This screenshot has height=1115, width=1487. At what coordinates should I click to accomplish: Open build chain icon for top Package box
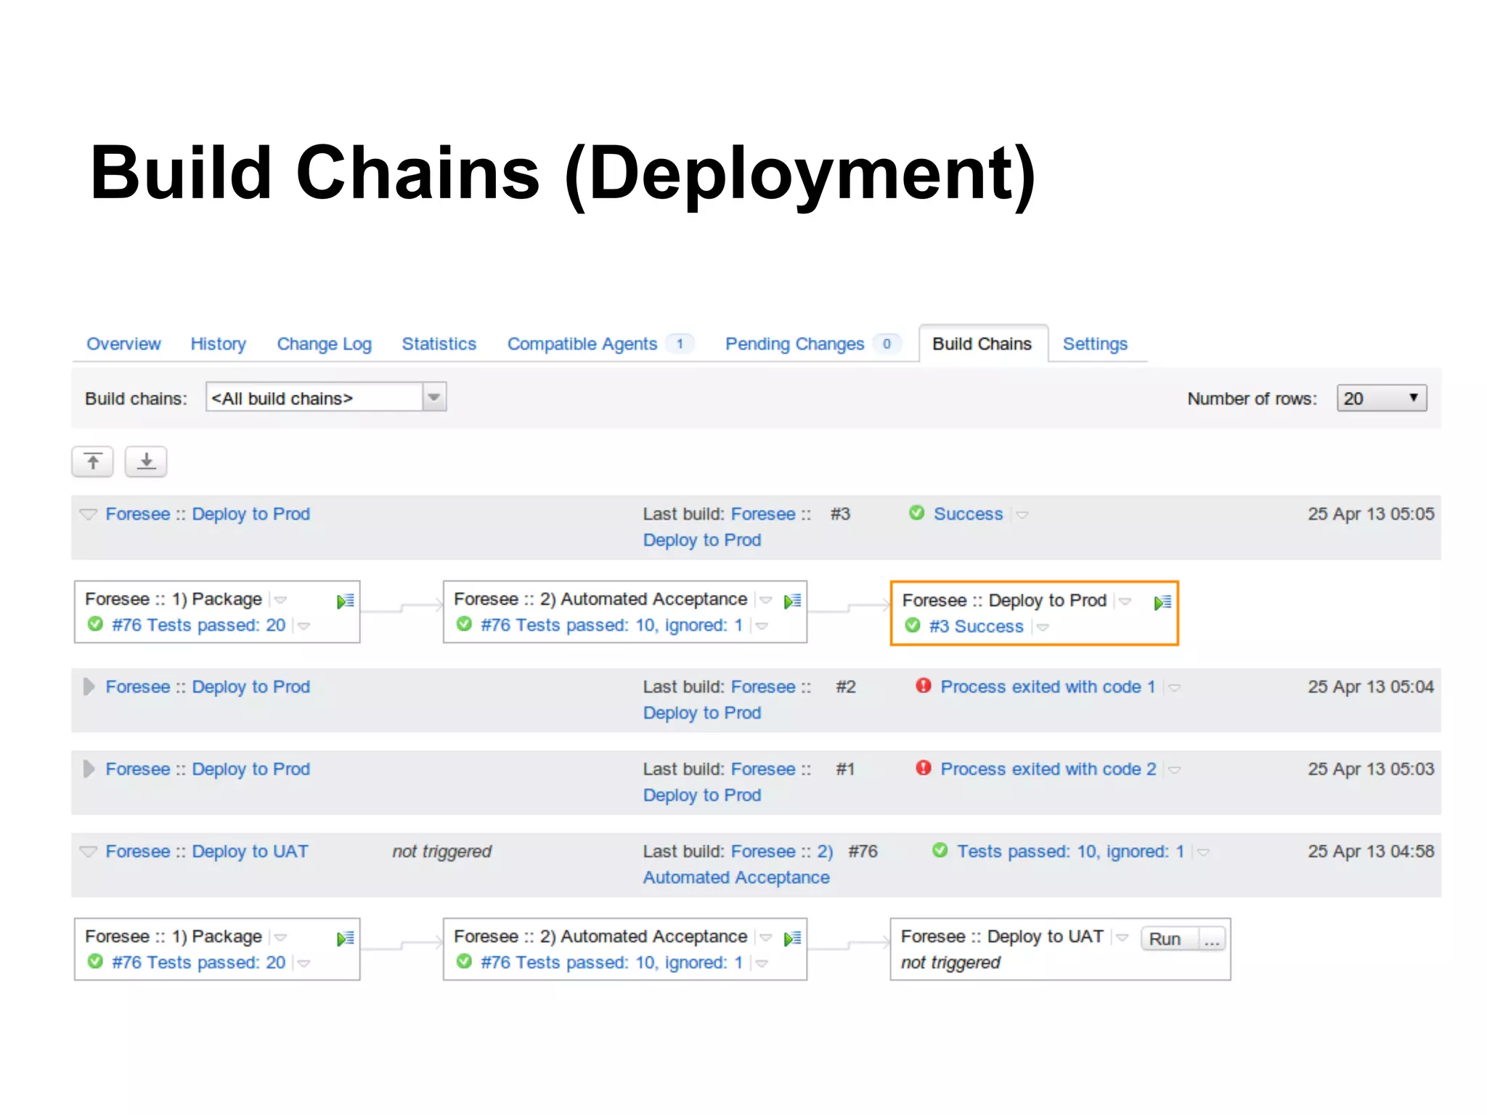coord(346,601)
